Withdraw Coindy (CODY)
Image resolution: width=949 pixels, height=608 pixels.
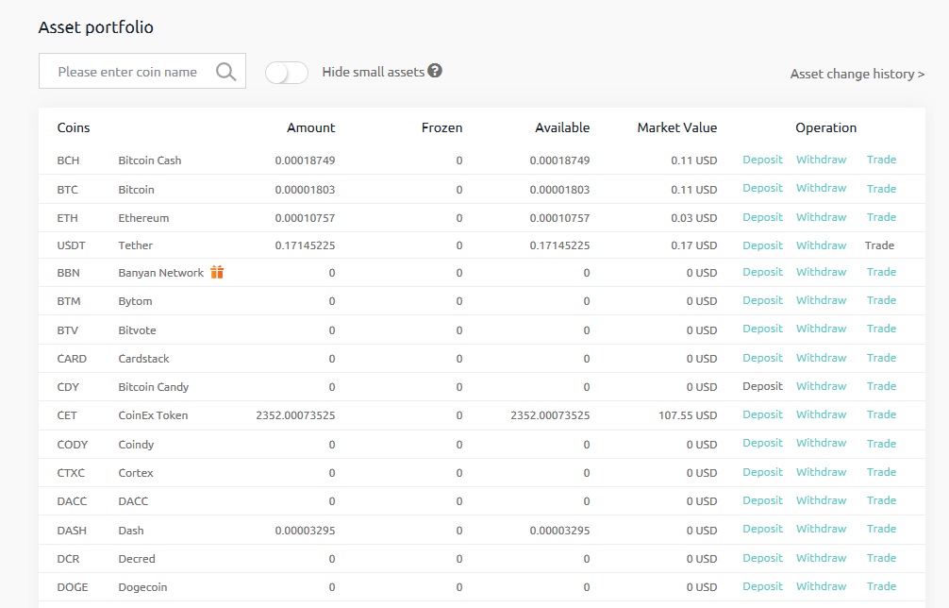[822, 443]
